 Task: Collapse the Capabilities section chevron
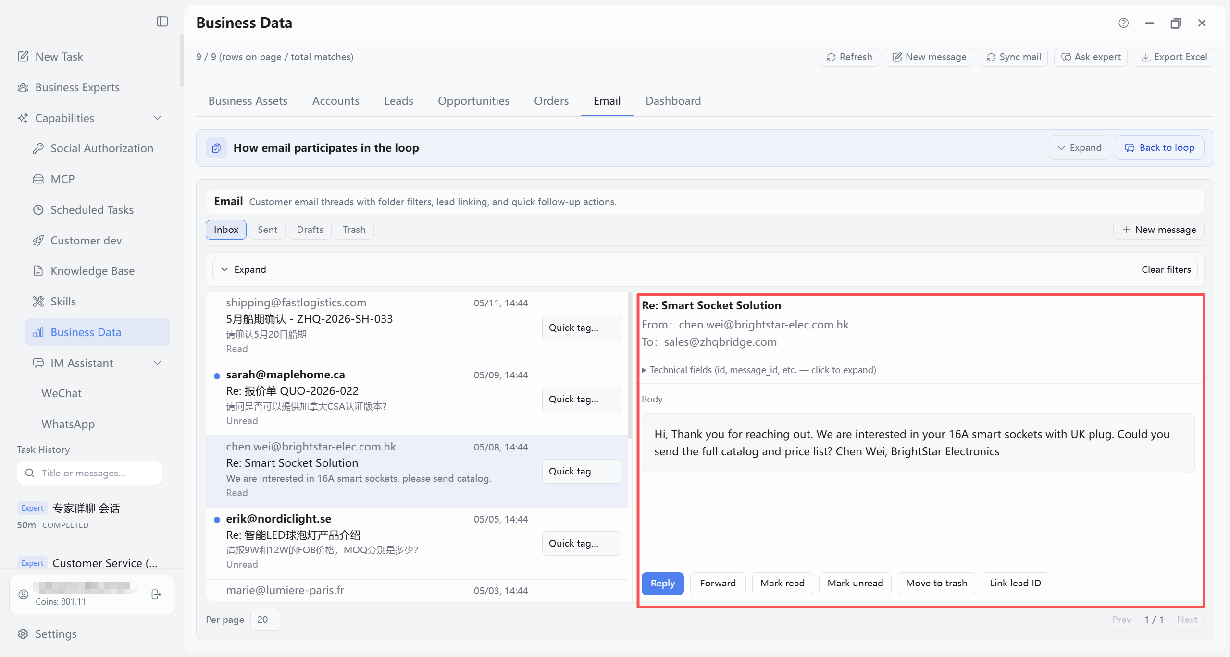point(157,118)
